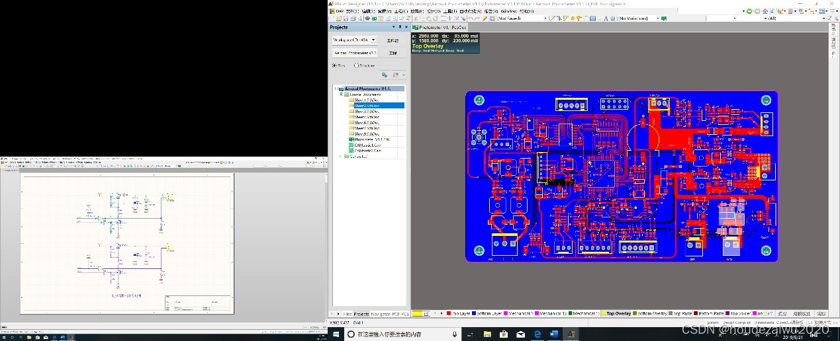840x341 pixels.
Task: Click the blue Bottom Layer color swatch
Action: pyautogui.click(x=474, y=313)
